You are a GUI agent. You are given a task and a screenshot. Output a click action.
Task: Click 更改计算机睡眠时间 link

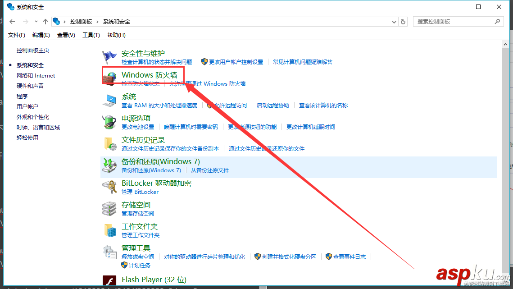[x=310, y=127]
